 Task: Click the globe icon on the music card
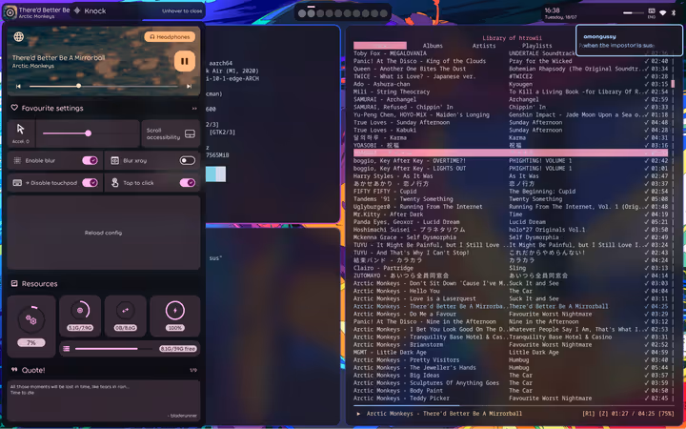coord(19,37)
